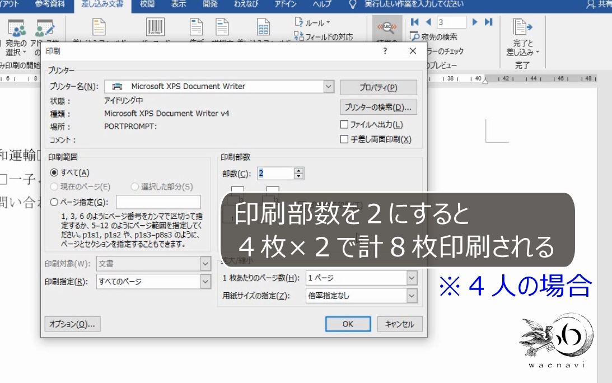
Task: Click the insert merge field icon
Action: [x=263, y=27]
